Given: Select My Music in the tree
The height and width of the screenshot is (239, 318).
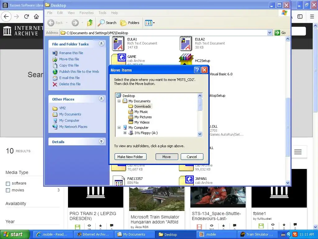Looking at the screenshot, I should [141, 112].
